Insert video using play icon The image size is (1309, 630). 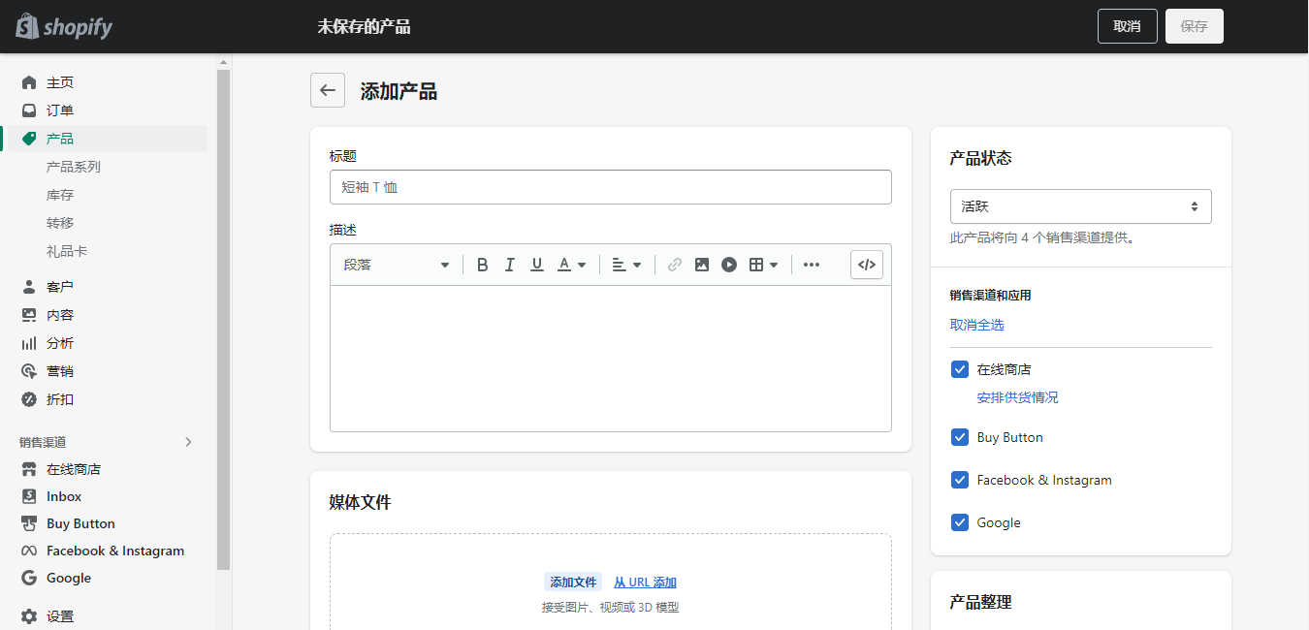point(729,265)
